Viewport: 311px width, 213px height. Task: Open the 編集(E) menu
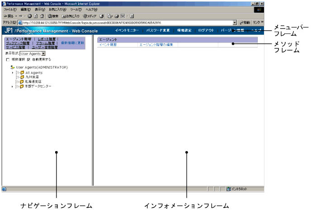[x=26, y=9]
